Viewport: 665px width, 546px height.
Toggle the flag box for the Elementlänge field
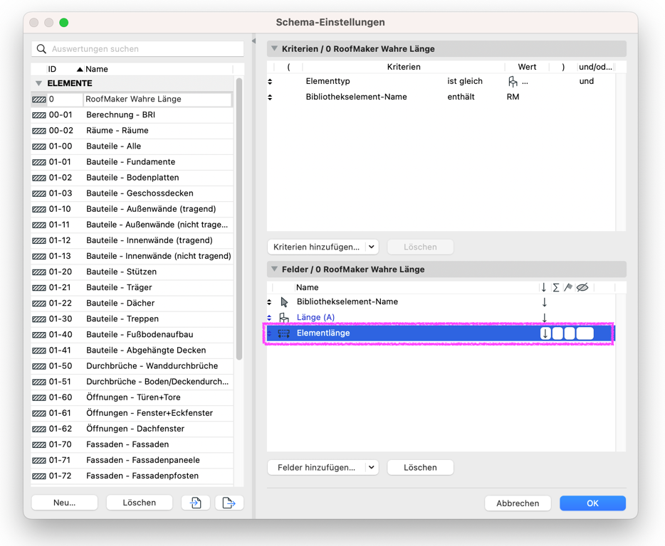coord(570,333)
